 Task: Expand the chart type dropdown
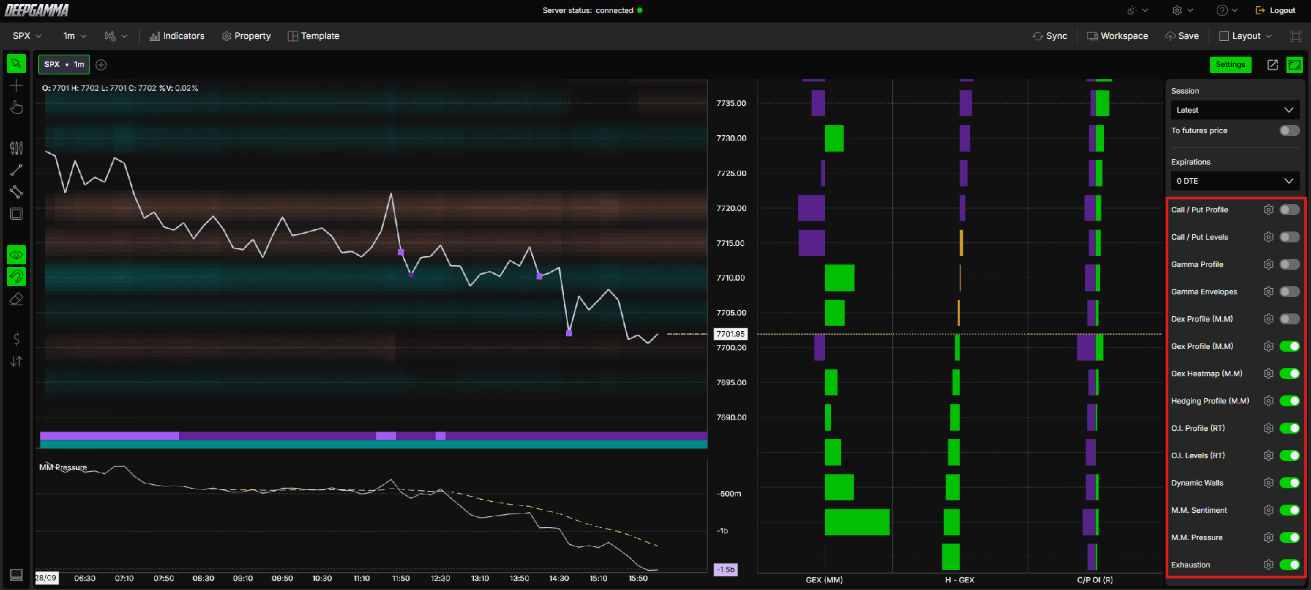pyautogui.click(x=115, y=36)
